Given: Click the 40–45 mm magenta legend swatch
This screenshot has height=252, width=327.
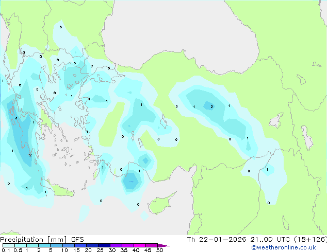Looking at the screenshot, I should point(140,245).
